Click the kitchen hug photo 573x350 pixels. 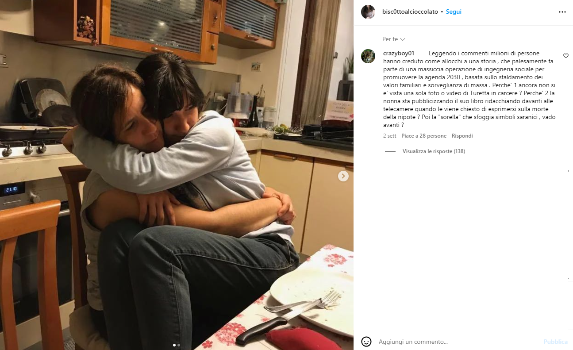[x=177, y=175]
